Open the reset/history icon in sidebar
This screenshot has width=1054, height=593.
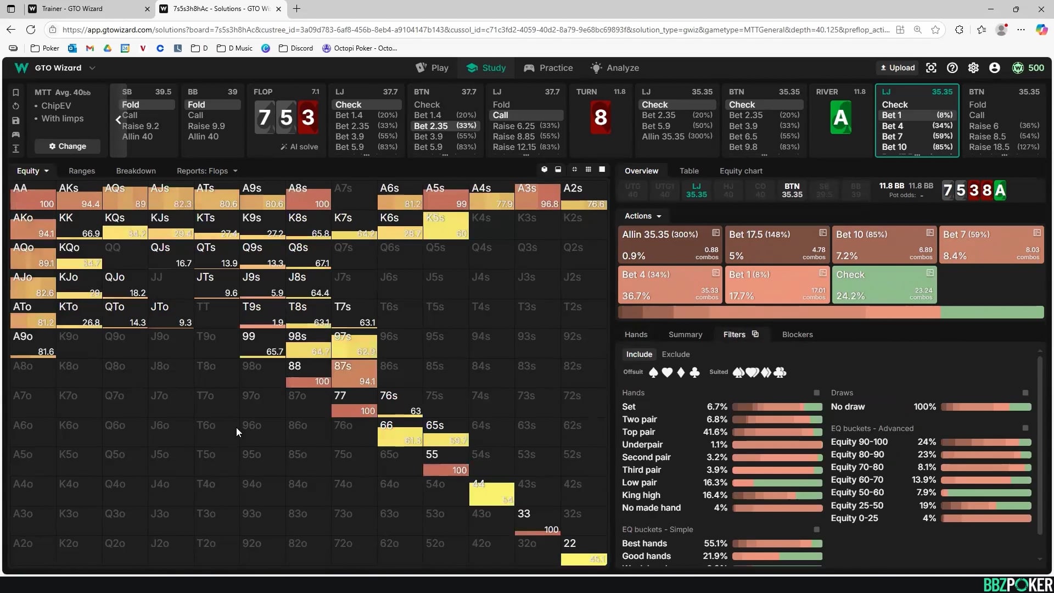16,106
